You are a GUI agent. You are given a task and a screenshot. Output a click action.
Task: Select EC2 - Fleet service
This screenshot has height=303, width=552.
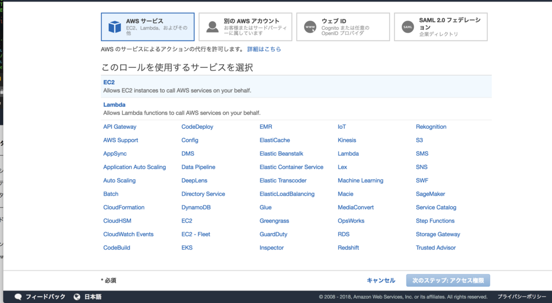click(x=196, y=234)
